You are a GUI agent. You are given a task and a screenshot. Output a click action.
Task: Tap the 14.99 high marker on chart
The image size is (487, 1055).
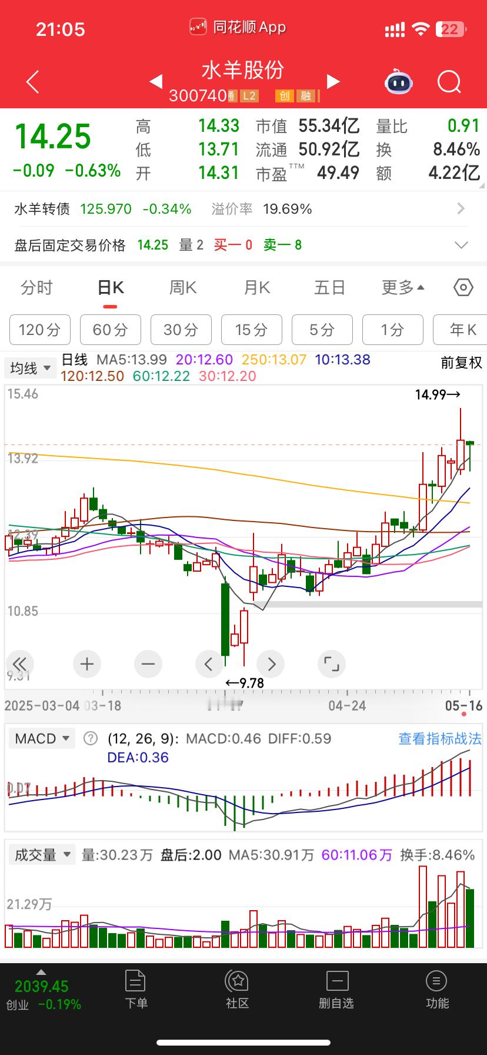438,395
